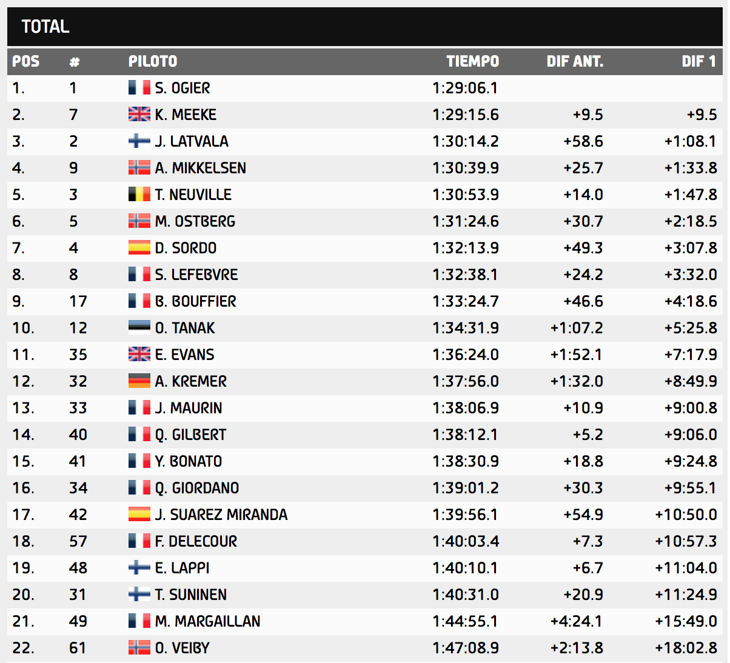The image size is (730, 663).
Task: Select driver J. Suarez Miranda
Action: [221, 515]
